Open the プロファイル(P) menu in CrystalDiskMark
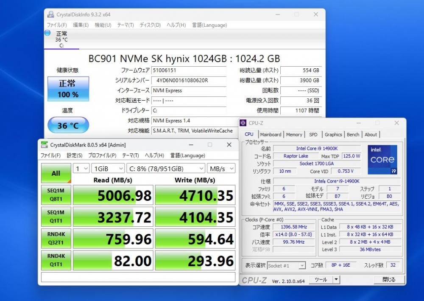Image resolution: width=424 pixels, height=301 pixels. click(102, 155)
